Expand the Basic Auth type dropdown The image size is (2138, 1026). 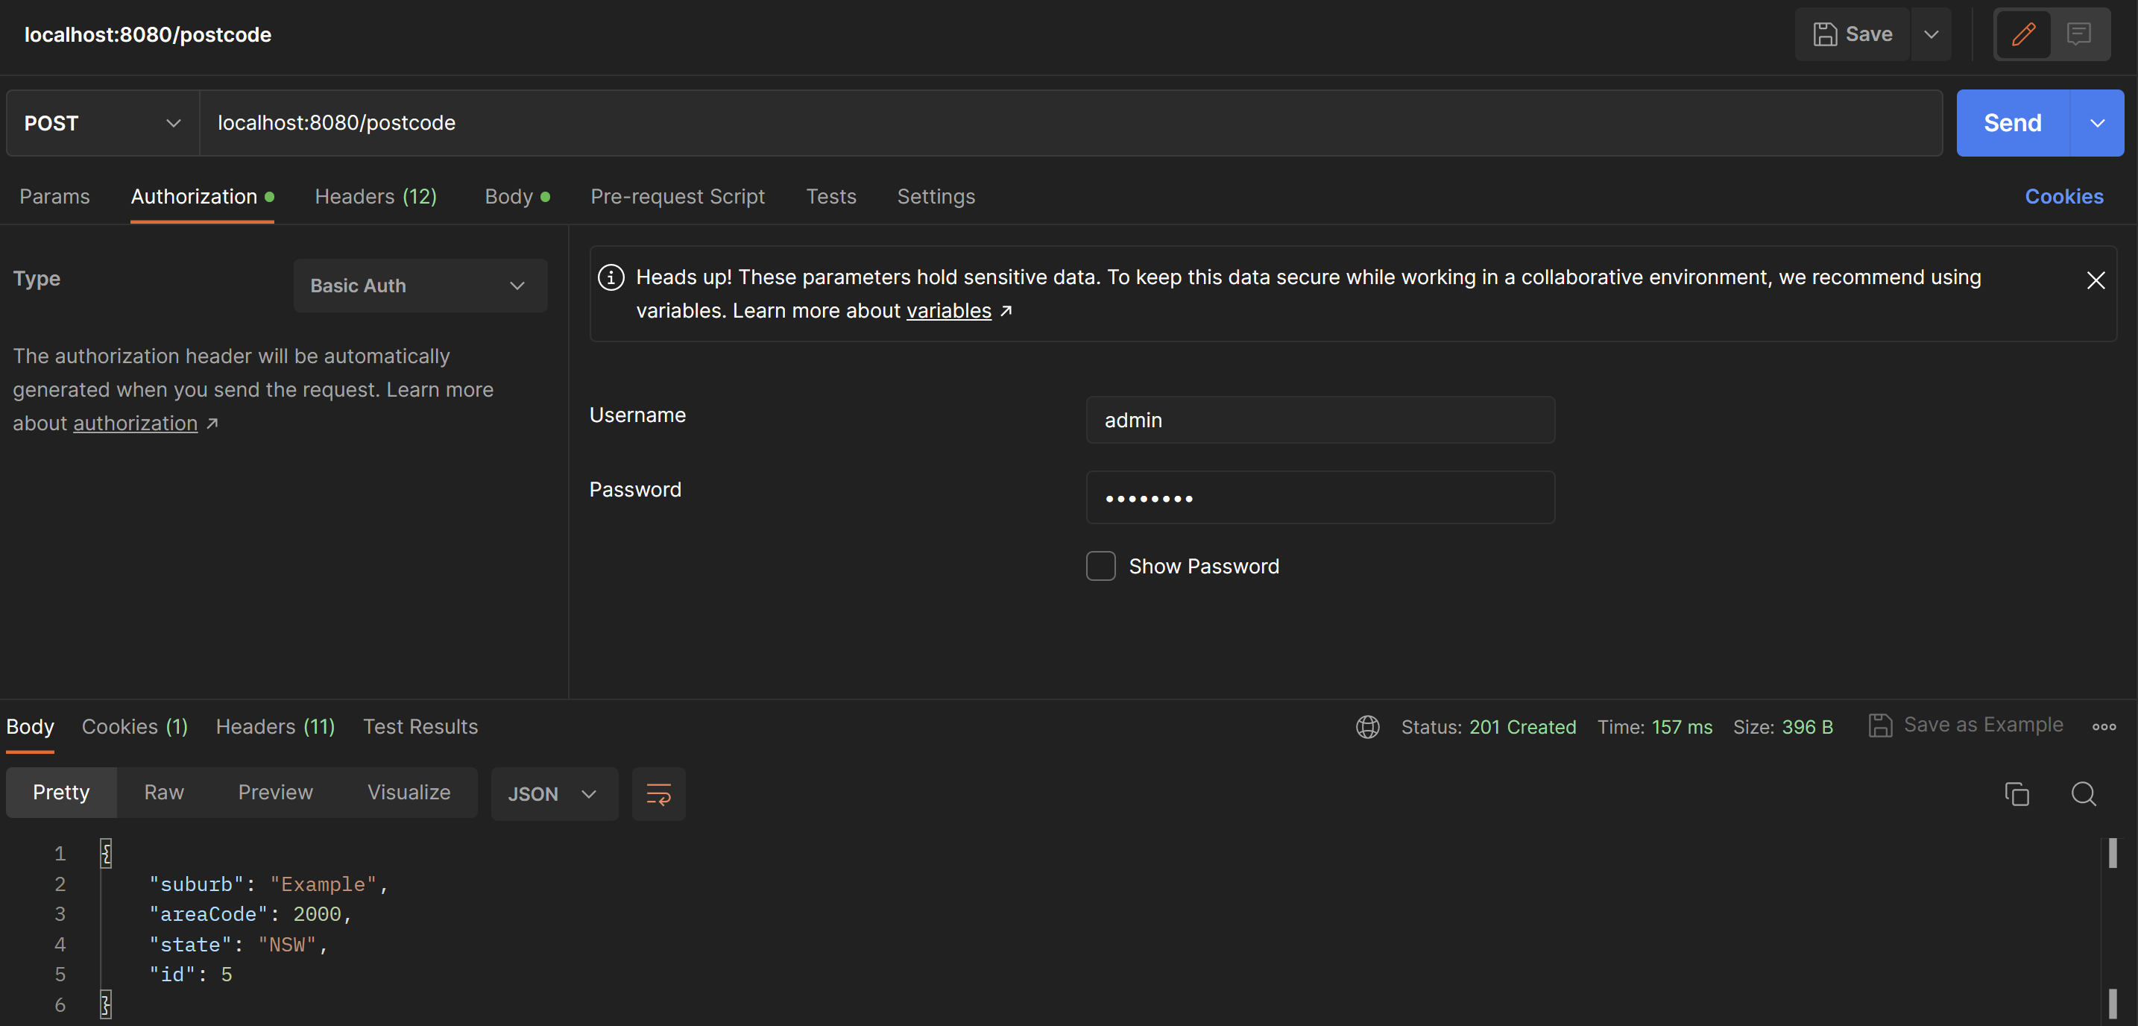420,286
